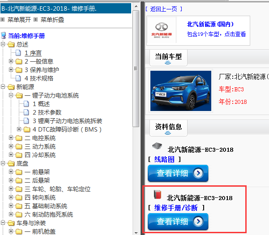Click the folder icon beside 总述
This screenshot has width=269, height=235.
click(11, 44)
